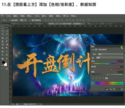Select the Hand tool
Image resolution: width=125 pixels, height=108 pixels.
[3, 58]
